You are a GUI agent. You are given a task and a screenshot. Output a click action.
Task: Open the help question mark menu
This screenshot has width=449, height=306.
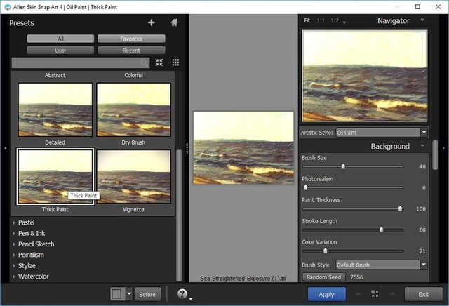click(182, 294)
